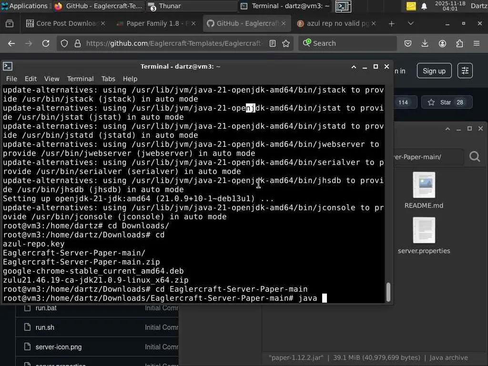The width and height of the screenshot is (488, 366).
Task: Switch to the Thunar taskbar entry
Action: coord(192,6)
